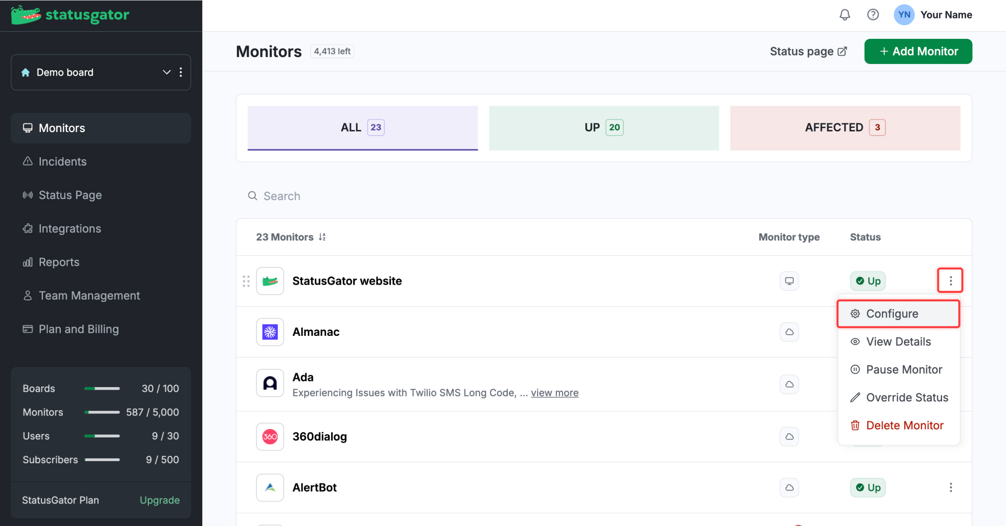The width and height of the screenshot is (1006, 526).
Task: Click StatusGator website logo thumbnail
Action: [x=270, y=281]
